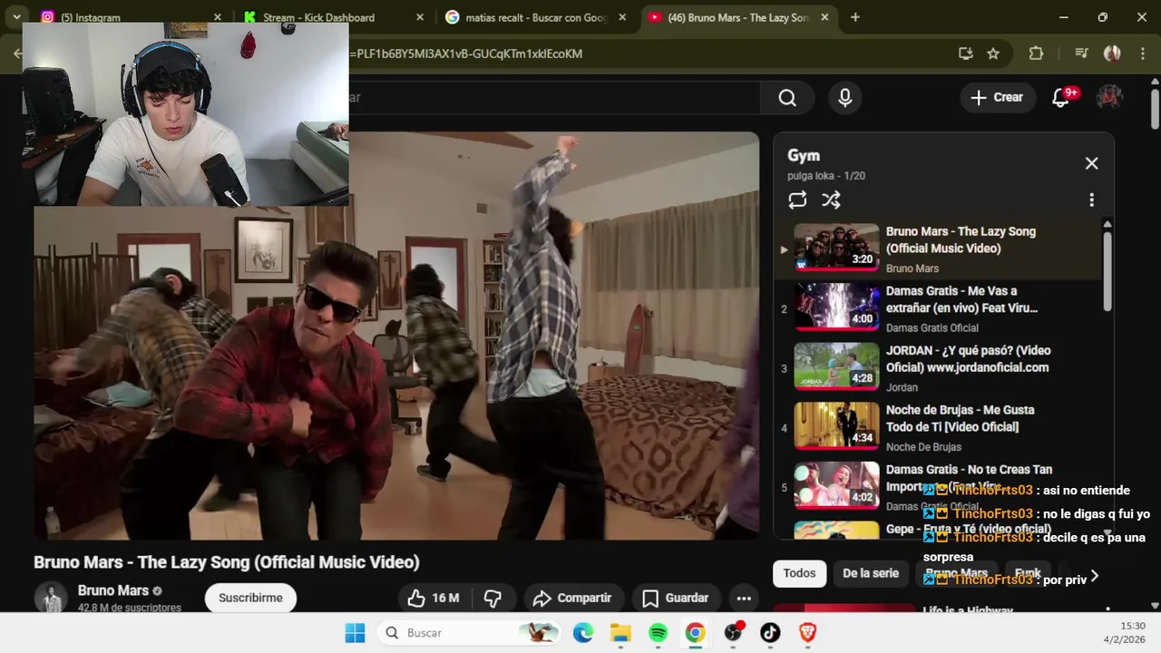Start voice search with the microphone icon

click(845, 98)
